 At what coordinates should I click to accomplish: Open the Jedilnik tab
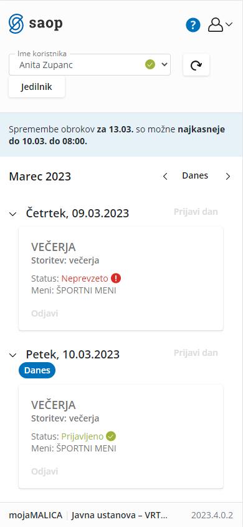click(x=37, y=87)
